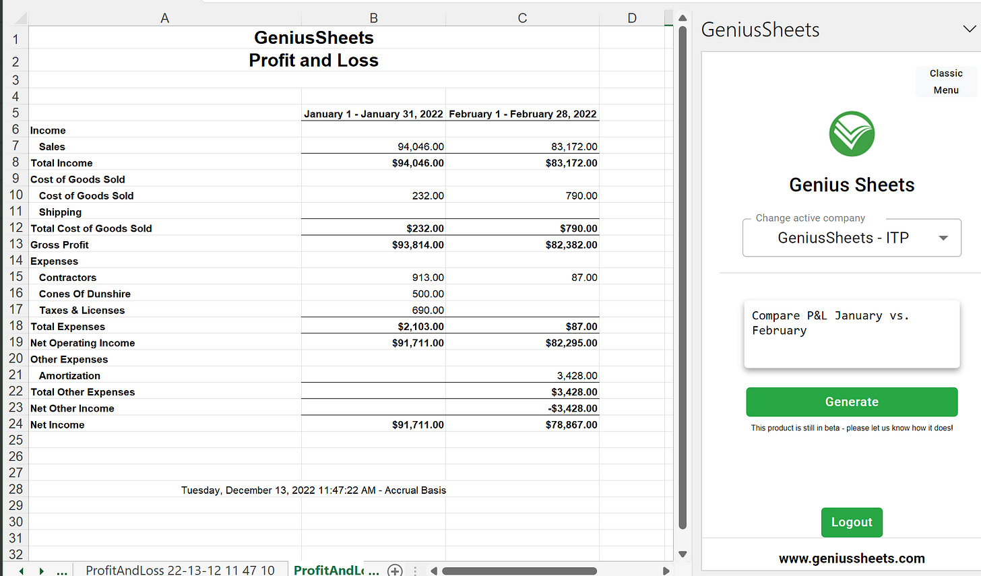Click the horizontal scrollbar left arrow
981x576 pixels.
tap(435, 571)
